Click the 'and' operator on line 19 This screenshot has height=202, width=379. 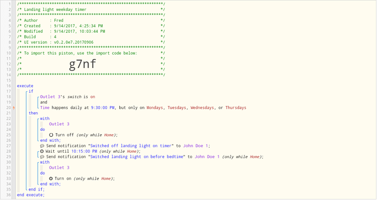pyautogui.click(x=44, y=102)
